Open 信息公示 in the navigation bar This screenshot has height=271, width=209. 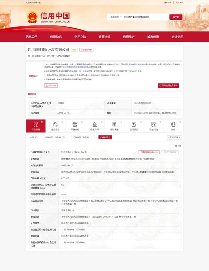[31, 37]
